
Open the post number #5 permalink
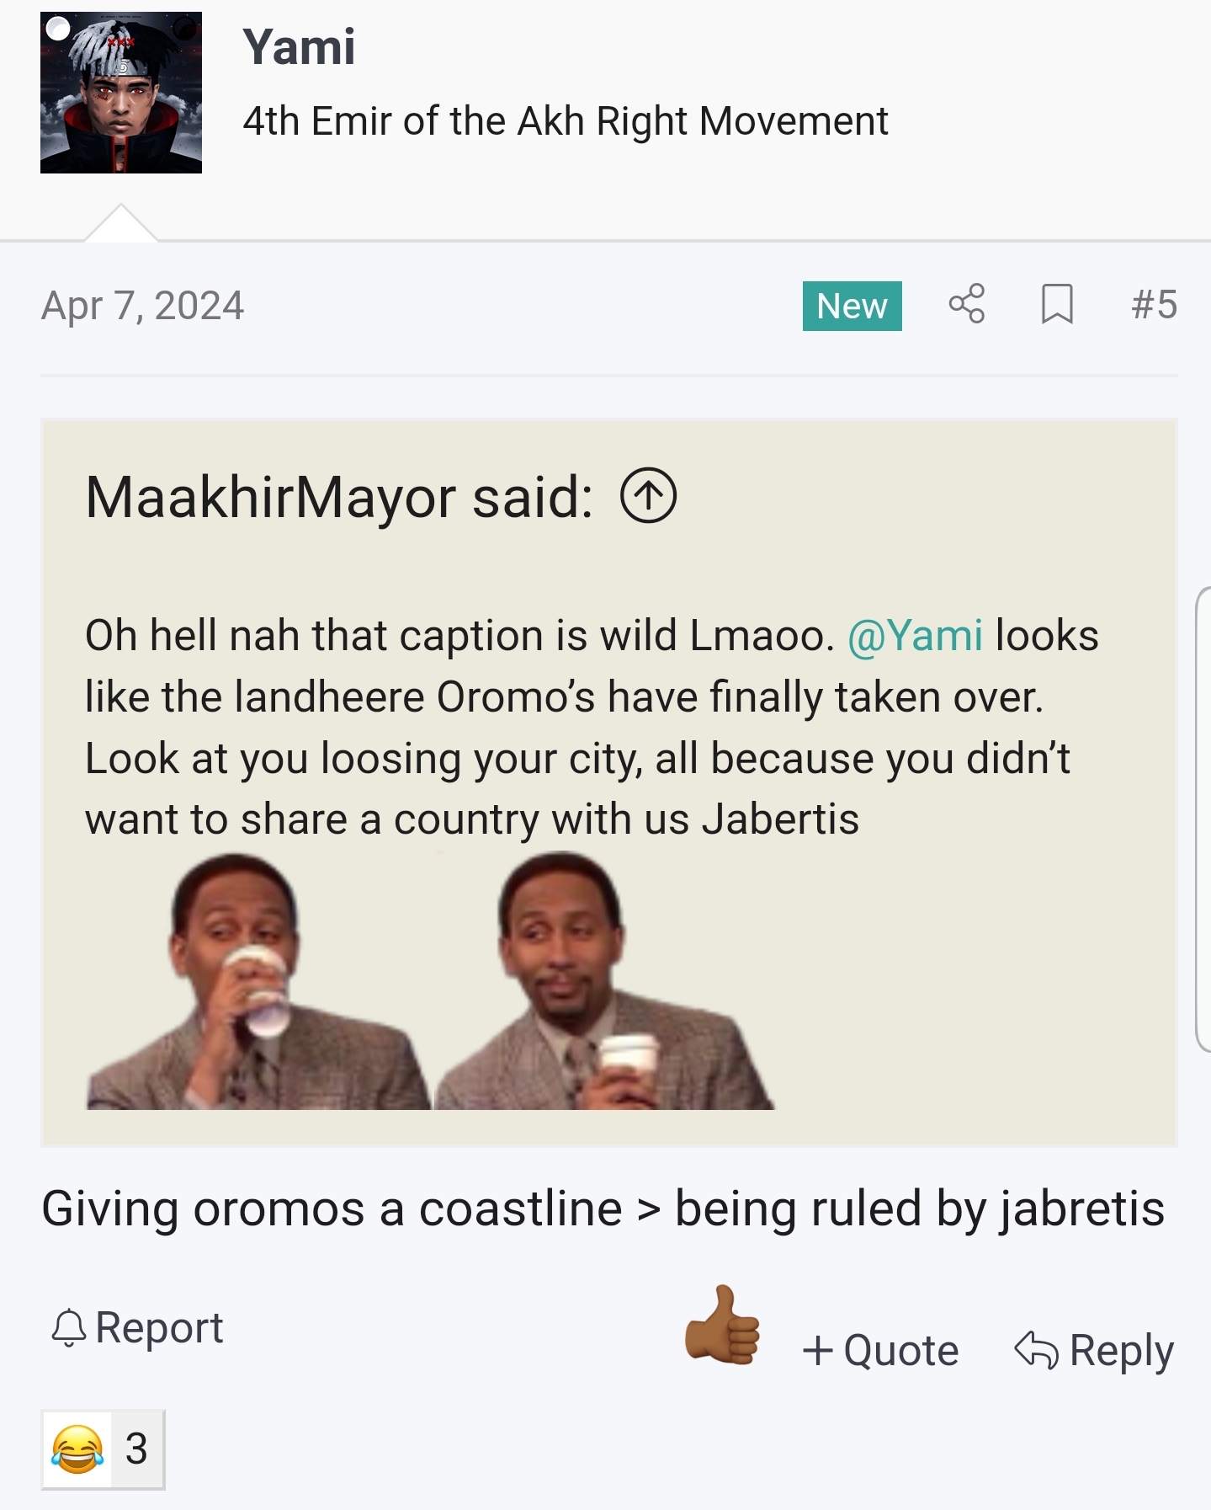(x=1154, y=304)
